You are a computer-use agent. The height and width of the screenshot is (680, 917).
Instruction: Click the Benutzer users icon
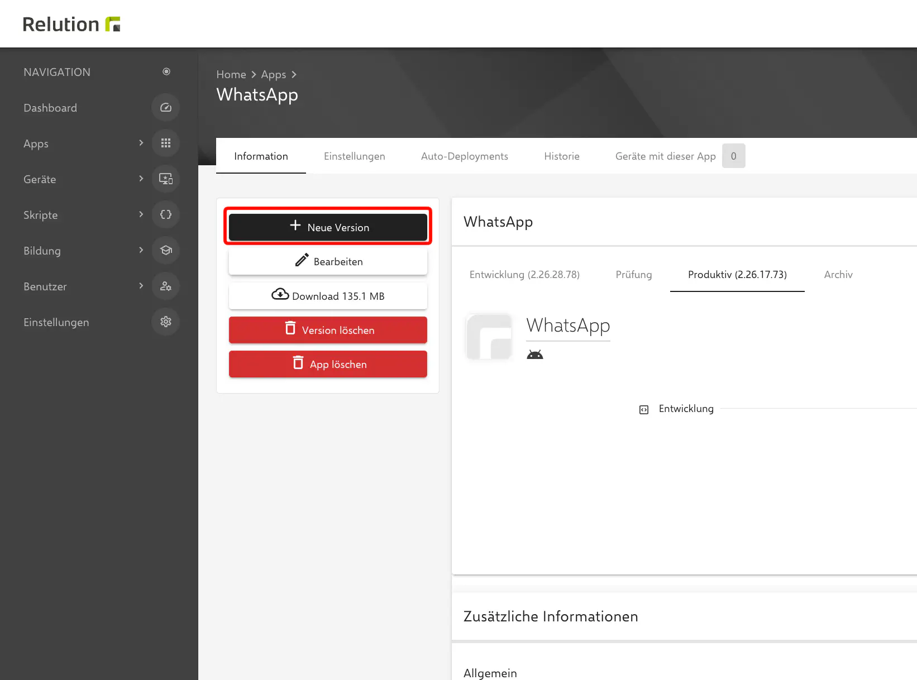click(x=166, y=286)
